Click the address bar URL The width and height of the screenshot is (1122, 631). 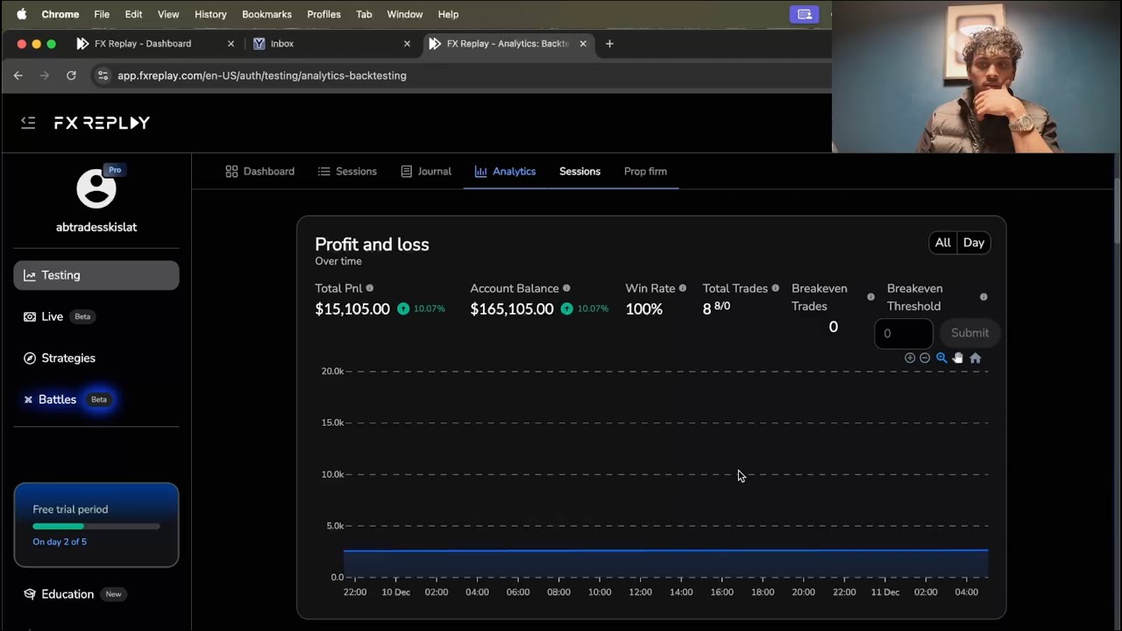coord(262,75)
